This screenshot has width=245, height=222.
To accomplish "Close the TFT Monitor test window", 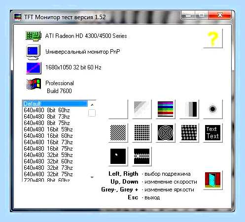I will [220, 15].
